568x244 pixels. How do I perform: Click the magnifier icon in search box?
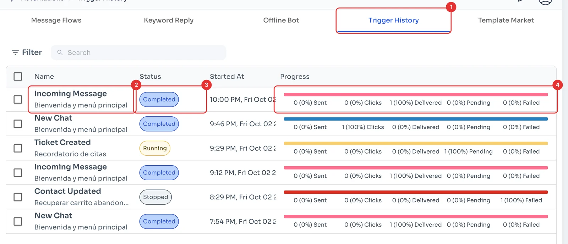tap(60, 52)
